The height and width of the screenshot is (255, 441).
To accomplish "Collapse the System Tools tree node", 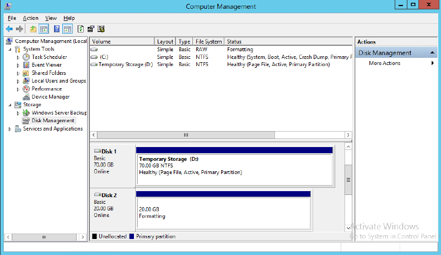I will tap(10, 49).
